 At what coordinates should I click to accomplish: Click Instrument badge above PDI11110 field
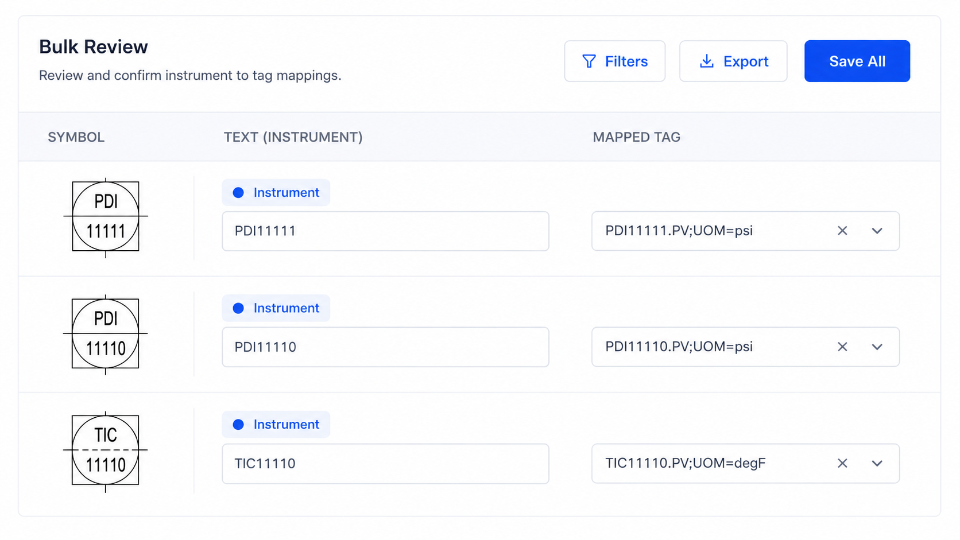[276, 308]
